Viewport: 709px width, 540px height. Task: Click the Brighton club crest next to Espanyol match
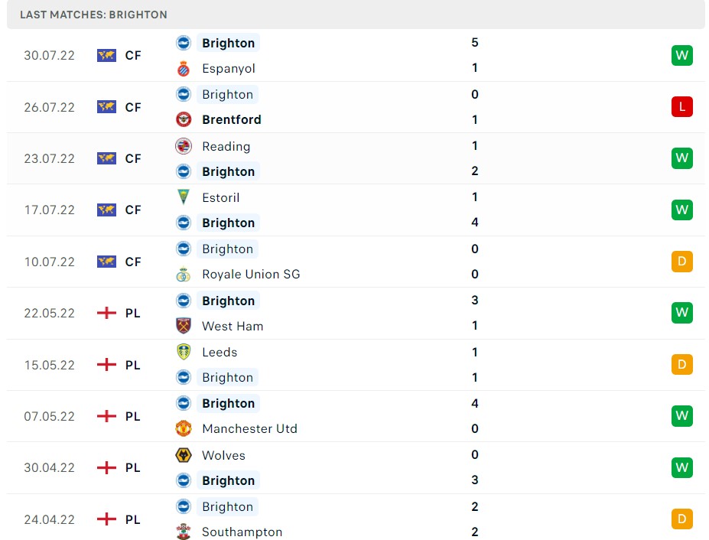(x=184, y=43)
